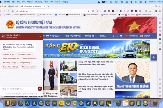
Task: Expand the VĂN BẢN PHÁP LUẬT menu
Action: tap(52, 36)
